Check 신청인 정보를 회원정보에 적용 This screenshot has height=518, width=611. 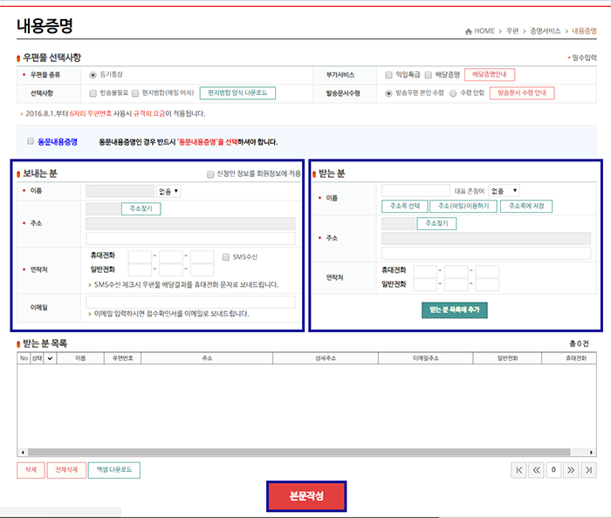click(210, 174)
